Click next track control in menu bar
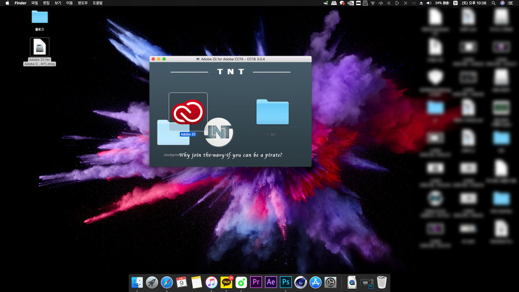 point(405,3)
